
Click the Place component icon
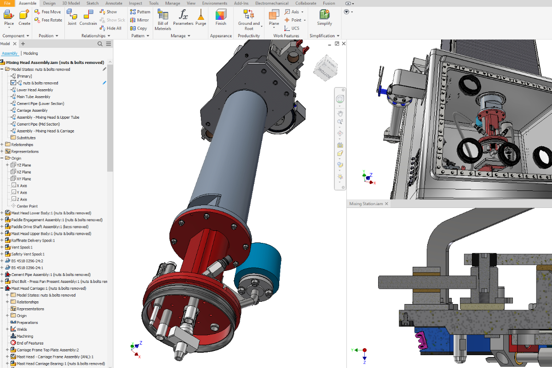click(x=9, y=15)
